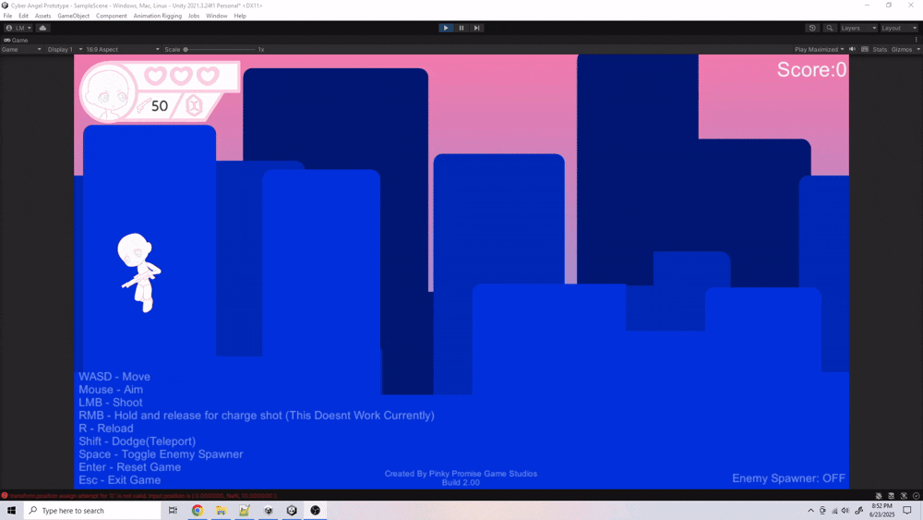The image size is (923, 520).
Task: Open the Help menu
Action: (x=240, y=16)
